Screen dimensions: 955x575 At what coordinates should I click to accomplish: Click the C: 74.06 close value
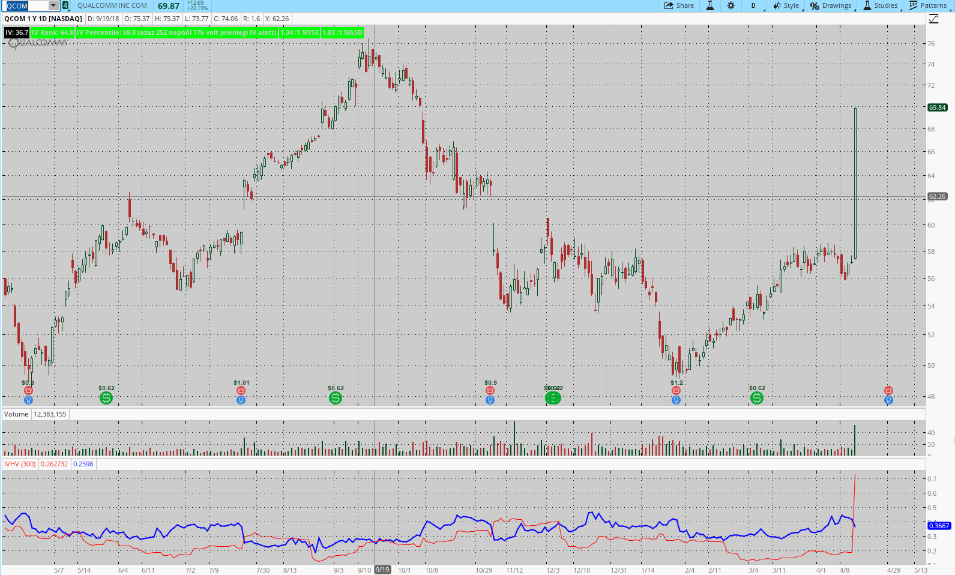pyautogui.click(x=226, y=19)
